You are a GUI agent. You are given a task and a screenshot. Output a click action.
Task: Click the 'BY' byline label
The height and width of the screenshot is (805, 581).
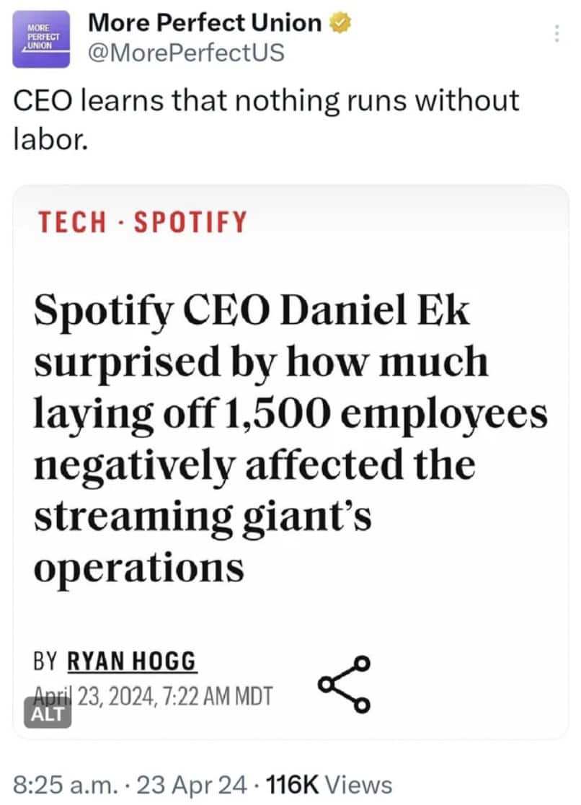(x=47, y=661)
